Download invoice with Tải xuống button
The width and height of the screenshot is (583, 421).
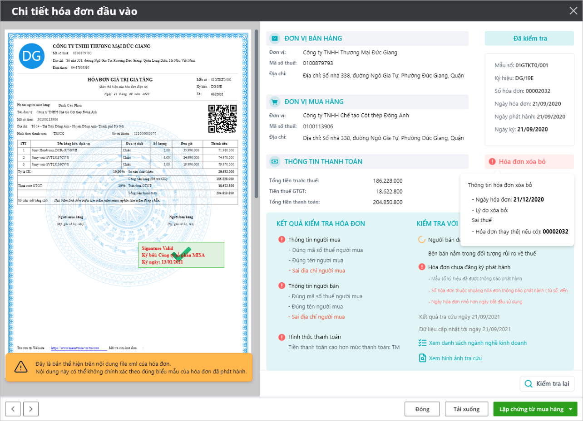466,409
